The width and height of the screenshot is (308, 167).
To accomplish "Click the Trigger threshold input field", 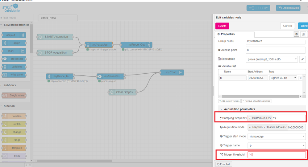I will 277,154.
